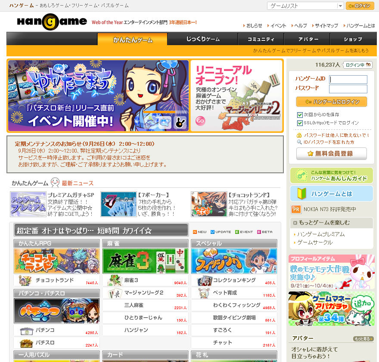Select the かんたんゲーム tab

tap(133, 40)
